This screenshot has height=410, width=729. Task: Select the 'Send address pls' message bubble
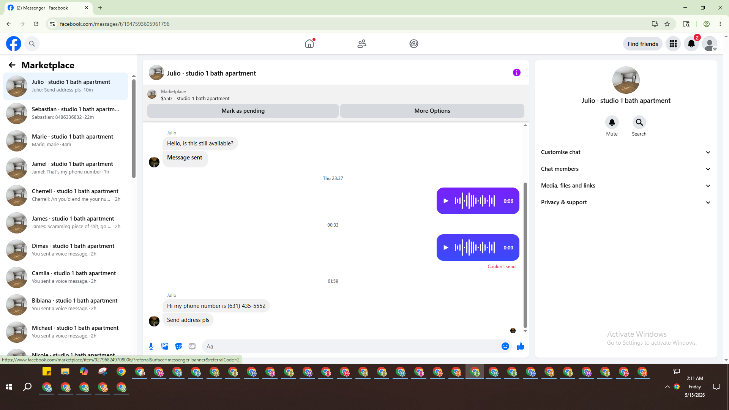[x=188, y=320]
